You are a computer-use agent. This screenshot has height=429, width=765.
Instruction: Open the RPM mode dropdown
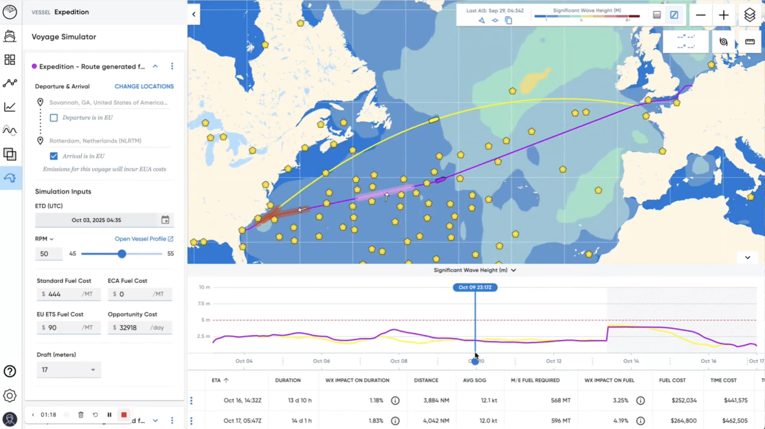click(44, 239)
